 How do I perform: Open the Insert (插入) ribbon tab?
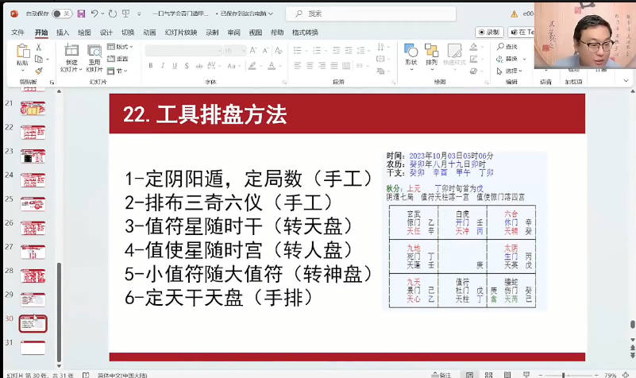click(63, 33)
